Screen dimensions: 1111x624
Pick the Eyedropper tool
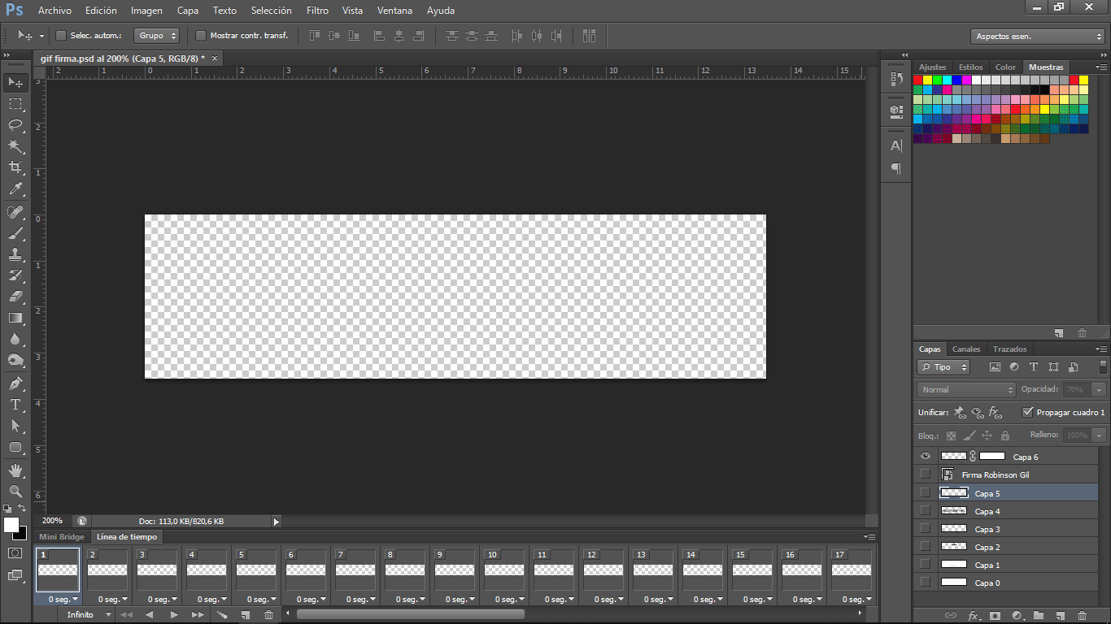[15, 189]
